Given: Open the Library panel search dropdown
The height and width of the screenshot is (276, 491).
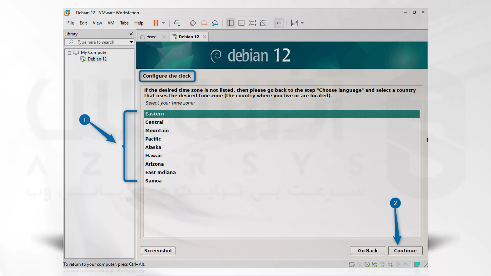Looking at the screenshot, I should (131, 42).
